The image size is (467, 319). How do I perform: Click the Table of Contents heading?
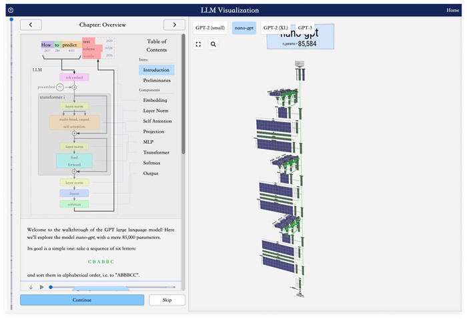point(157,45)
